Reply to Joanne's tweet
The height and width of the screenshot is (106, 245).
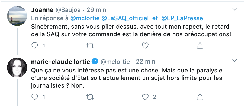35,45
